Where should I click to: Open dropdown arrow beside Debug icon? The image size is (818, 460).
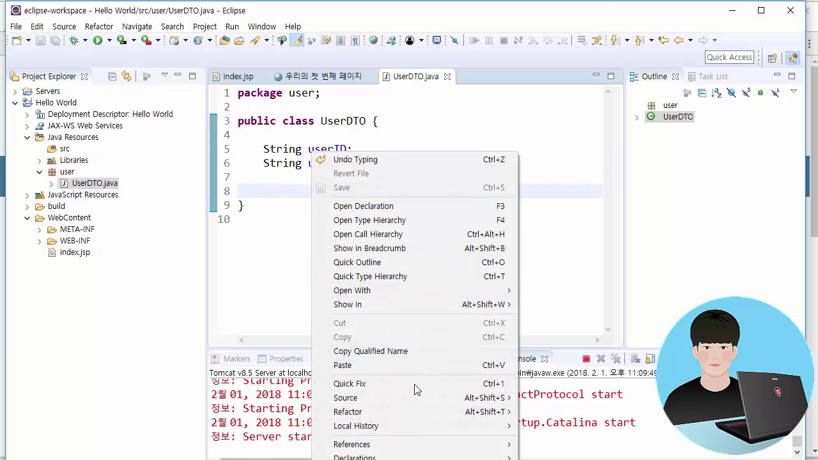pos(85,40)
